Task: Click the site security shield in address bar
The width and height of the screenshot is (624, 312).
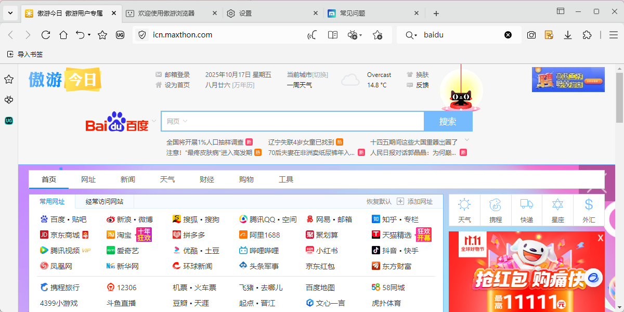Action: click(x=143, y=35)
